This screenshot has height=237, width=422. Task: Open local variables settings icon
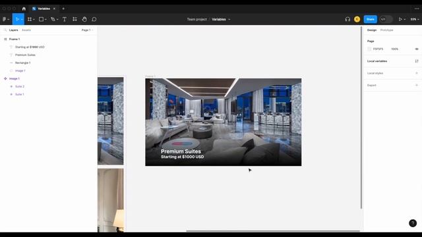point(417,61)
